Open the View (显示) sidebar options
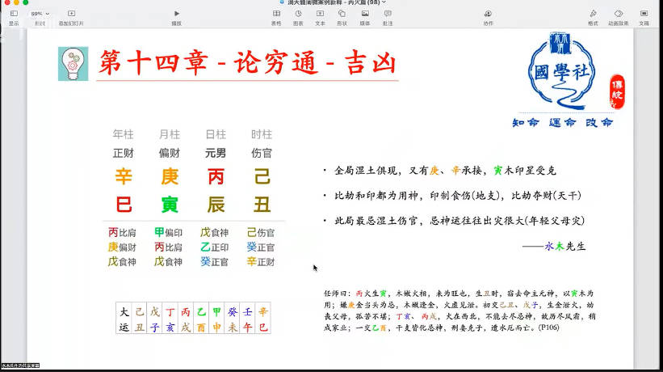The height and width of the screenshot is (372, 663). [x=14, y=15]
